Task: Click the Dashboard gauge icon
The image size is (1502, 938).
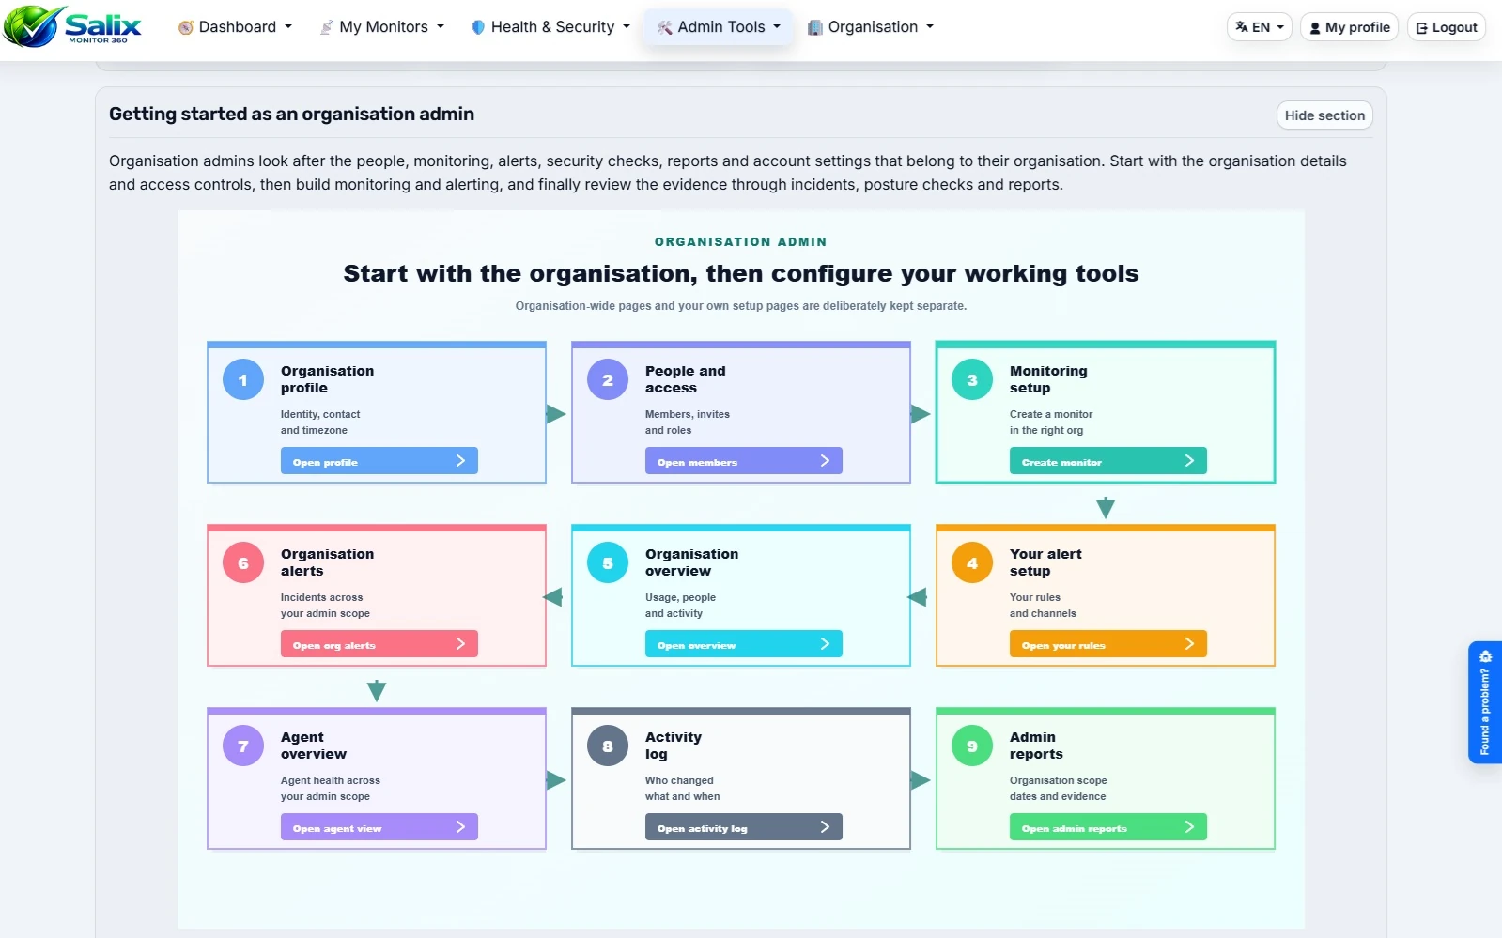Action: [x=186, y=27]
